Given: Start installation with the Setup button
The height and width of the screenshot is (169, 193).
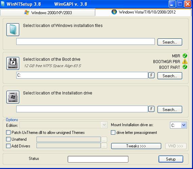Looking at the screenshot, I should 171,159.
